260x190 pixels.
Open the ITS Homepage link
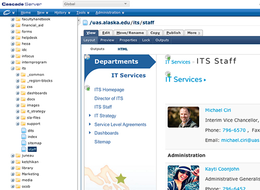pyautogui.click(x=109, y=90)
